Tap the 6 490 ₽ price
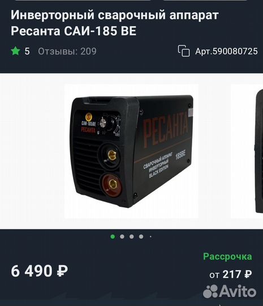Screen dimensions: 263x306 coord(40,271)
